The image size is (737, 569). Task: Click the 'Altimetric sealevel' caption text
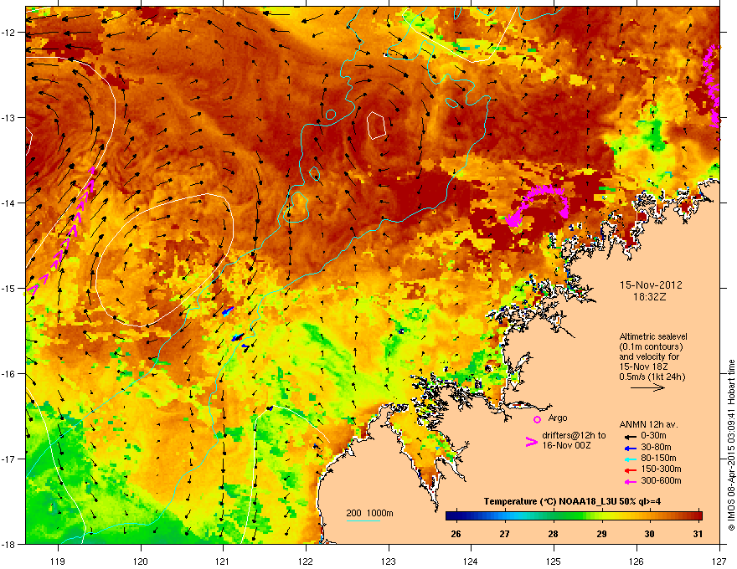pyautogui.click(x=653, y=336)
